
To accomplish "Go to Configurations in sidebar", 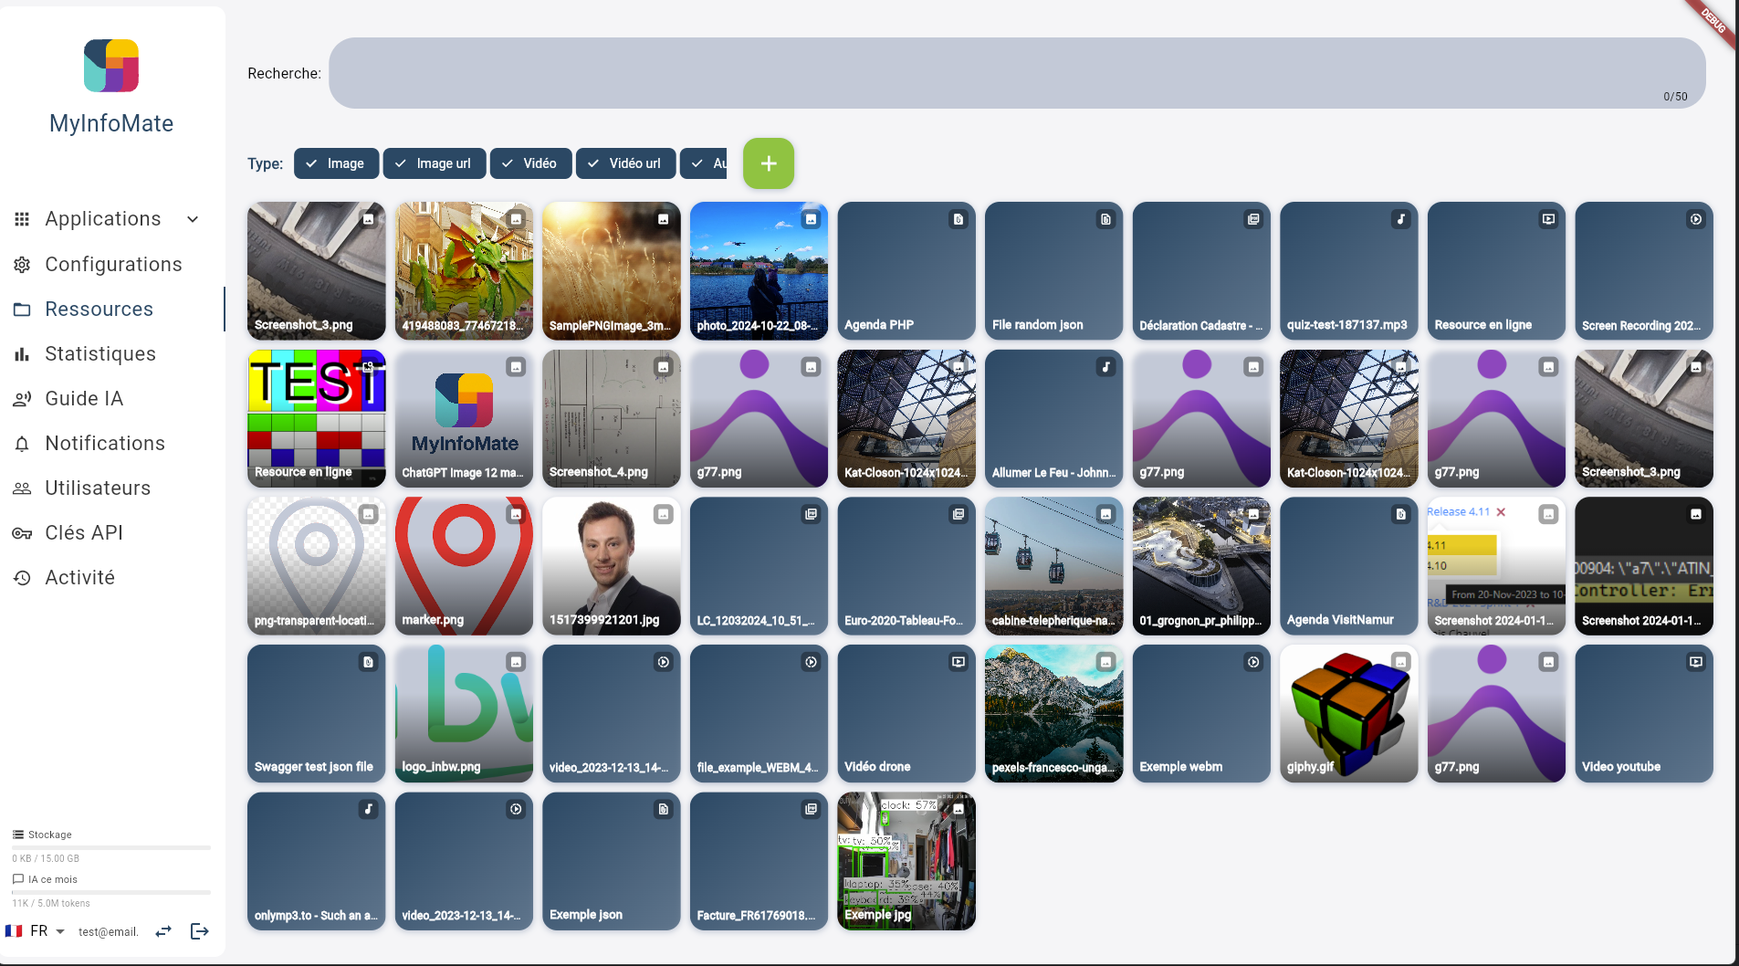I will pyautogui.click(x=112, y=265).
